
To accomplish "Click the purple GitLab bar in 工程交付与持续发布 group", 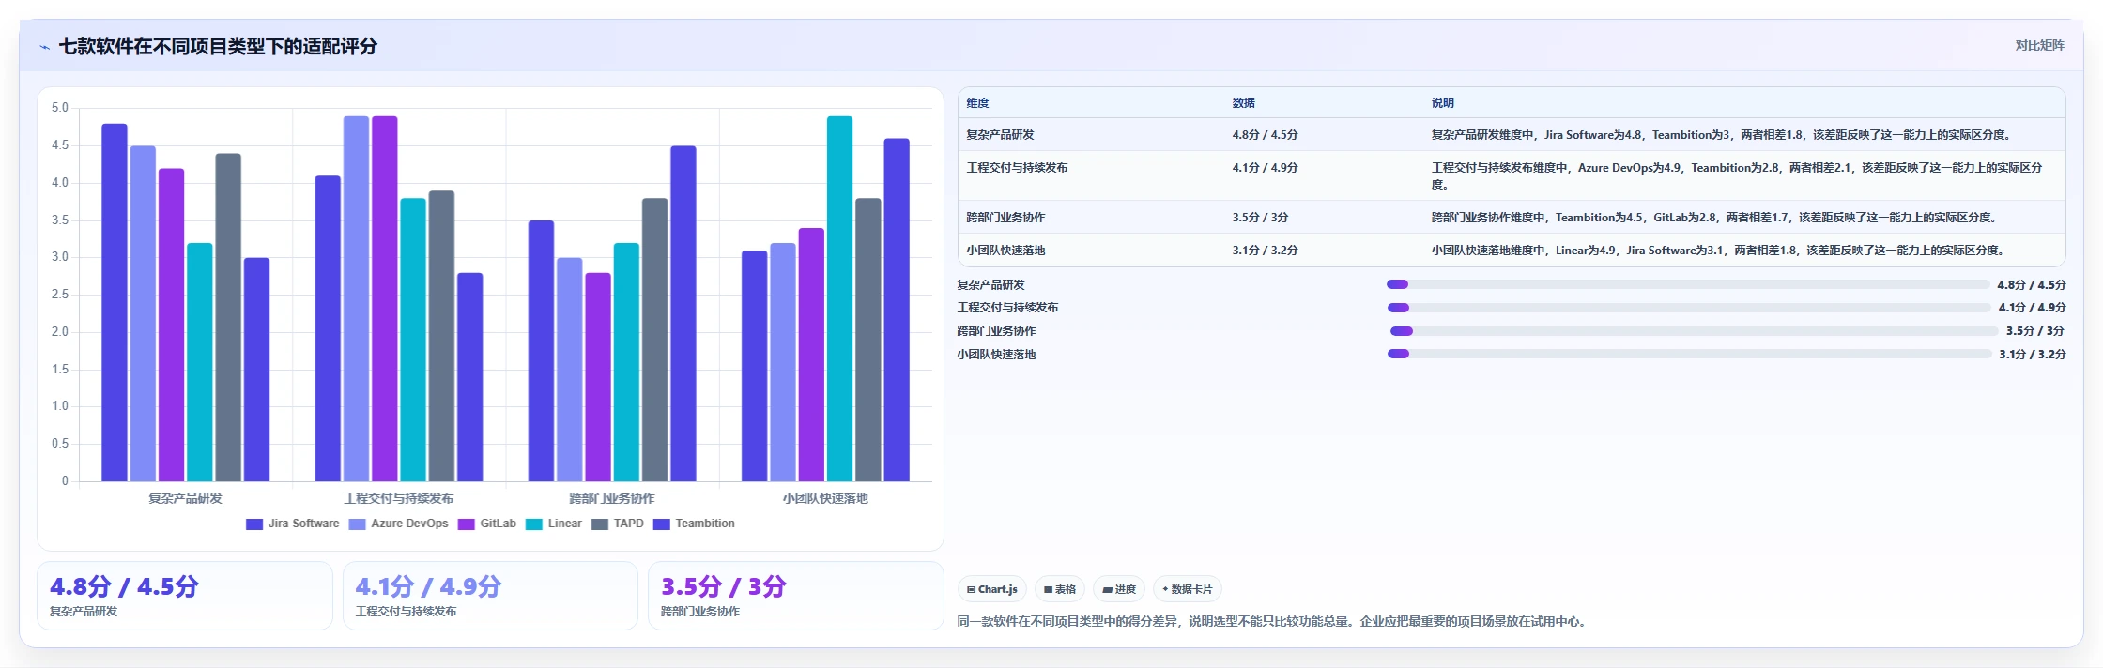I will (385, 298).
